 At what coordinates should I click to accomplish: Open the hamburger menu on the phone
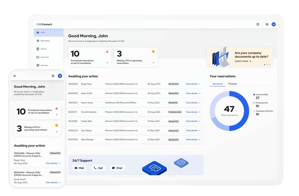coord(14,76)
